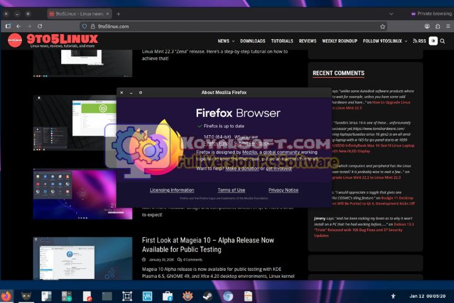This screenshot has width=454, height=303.
Task: Open the Firefox hamburger application menu
Action: point(448,26)
